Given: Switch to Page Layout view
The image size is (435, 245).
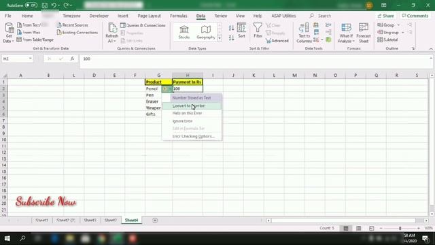Looking at the screenshot, I should coord(358,228).
